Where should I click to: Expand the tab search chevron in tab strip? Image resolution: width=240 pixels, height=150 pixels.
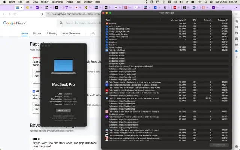click(x=236, y=7)
